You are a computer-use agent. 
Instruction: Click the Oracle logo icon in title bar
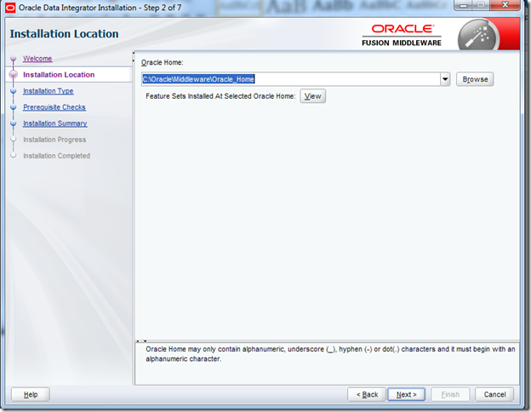pos(10,8)
